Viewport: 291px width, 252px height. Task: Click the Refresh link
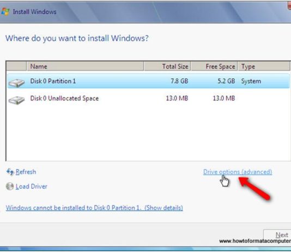26,172
